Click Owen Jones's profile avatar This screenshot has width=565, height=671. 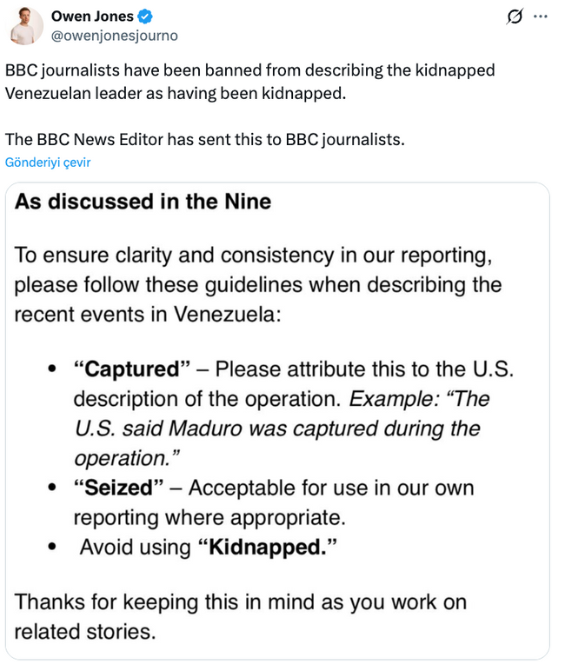pyautogui.click(x=26, y=26)
